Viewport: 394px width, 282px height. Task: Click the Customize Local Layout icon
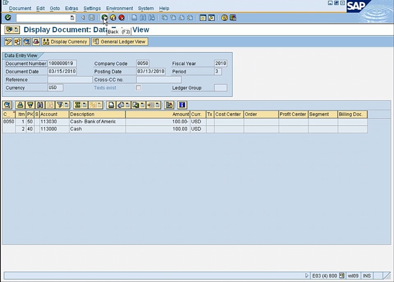233,18
